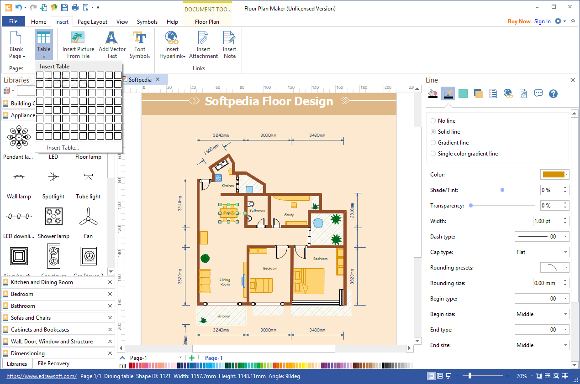The height and width of the screenshot is (384, 580).
Task: Open Font Symbol tool
Action: click(x=140, y=45)
